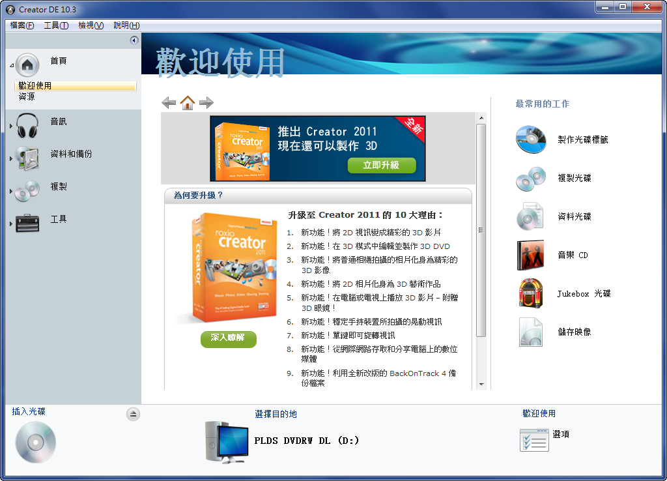The height and width of the screenshot is (481, 667).
Task: Click the 選項 checklist icon
Action: point(534,440)
